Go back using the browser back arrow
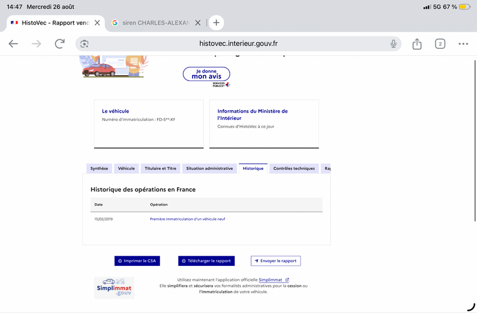 (13, 44)
